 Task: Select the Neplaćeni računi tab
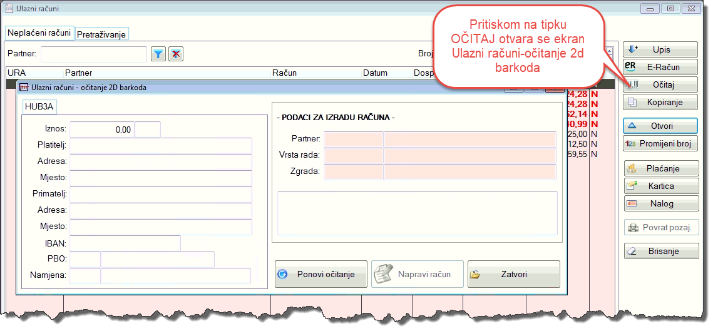(x=39, y=33)
